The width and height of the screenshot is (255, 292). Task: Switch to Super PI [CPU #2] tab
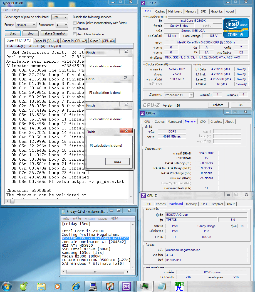[75, 41]
